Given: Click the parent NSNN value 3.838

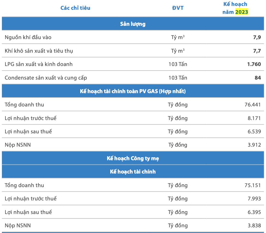Looking at the screenshot, I should (x=254, y=225).
